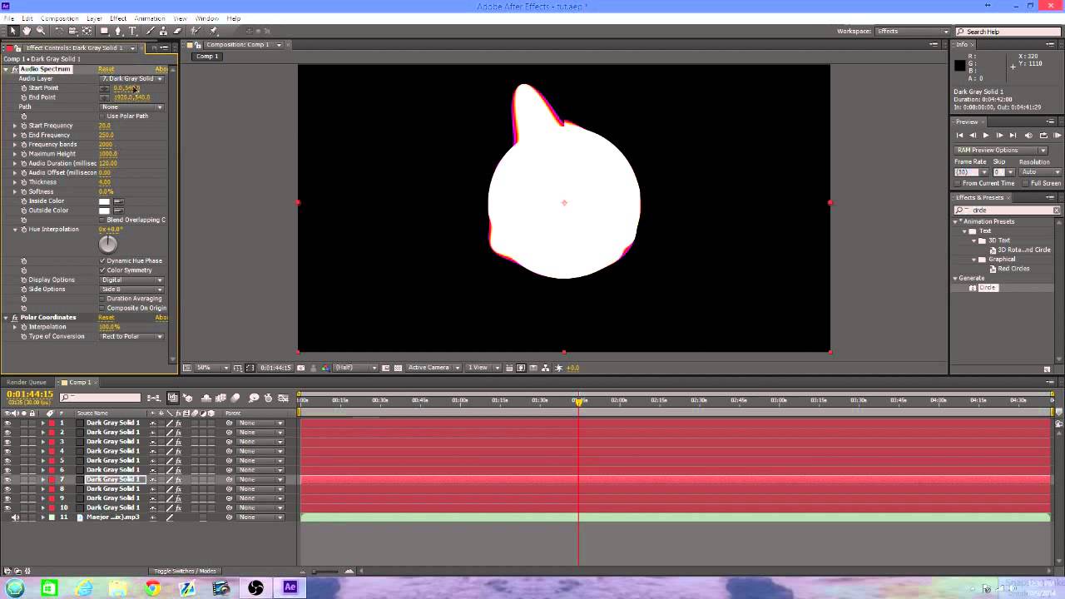1065x599 pixels.
Task: Click the Draft 3D icon in timeline
Action: (x=188, y=398)
